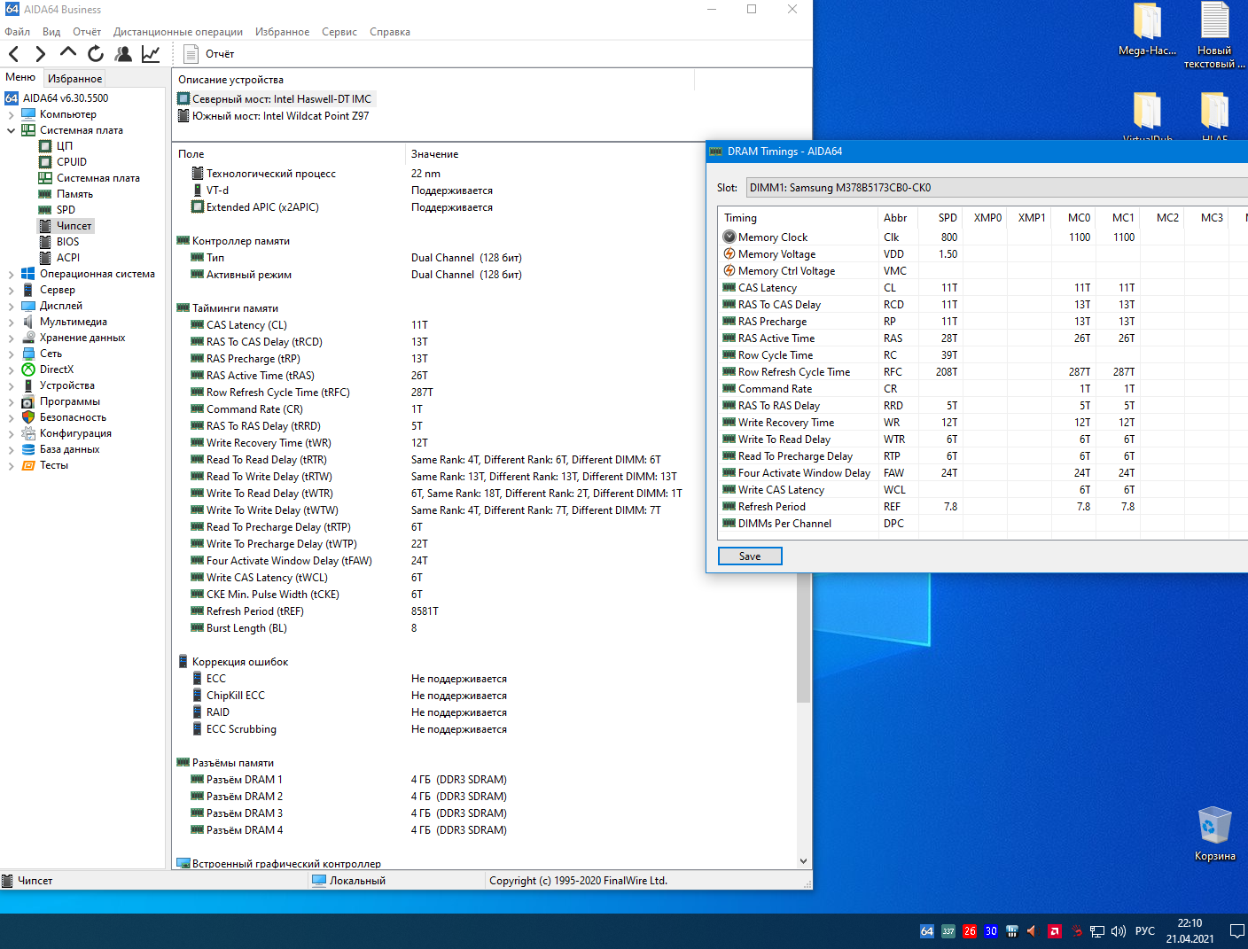
Task: Select the Новый текстовый file on the desktop
Action: (1214, 35)
